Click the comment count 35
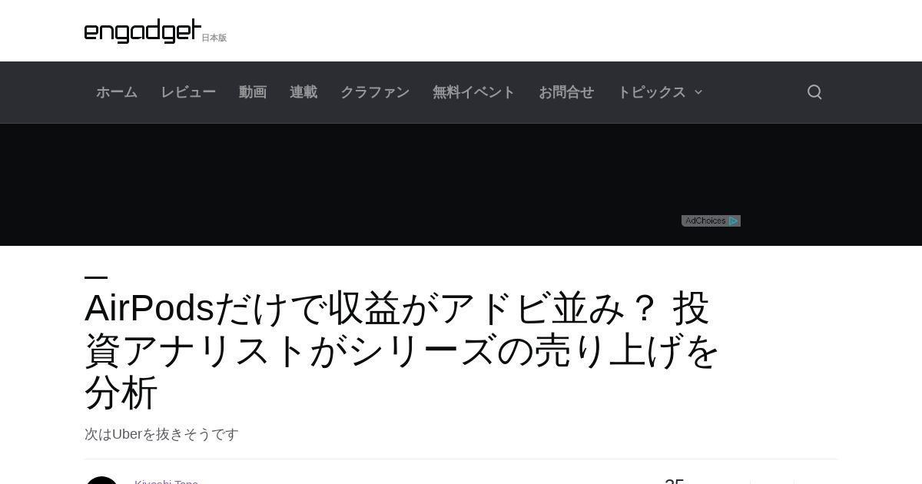The width and height of the screenshot is (922, 484). pyautogui.click(x=675, y=481)
